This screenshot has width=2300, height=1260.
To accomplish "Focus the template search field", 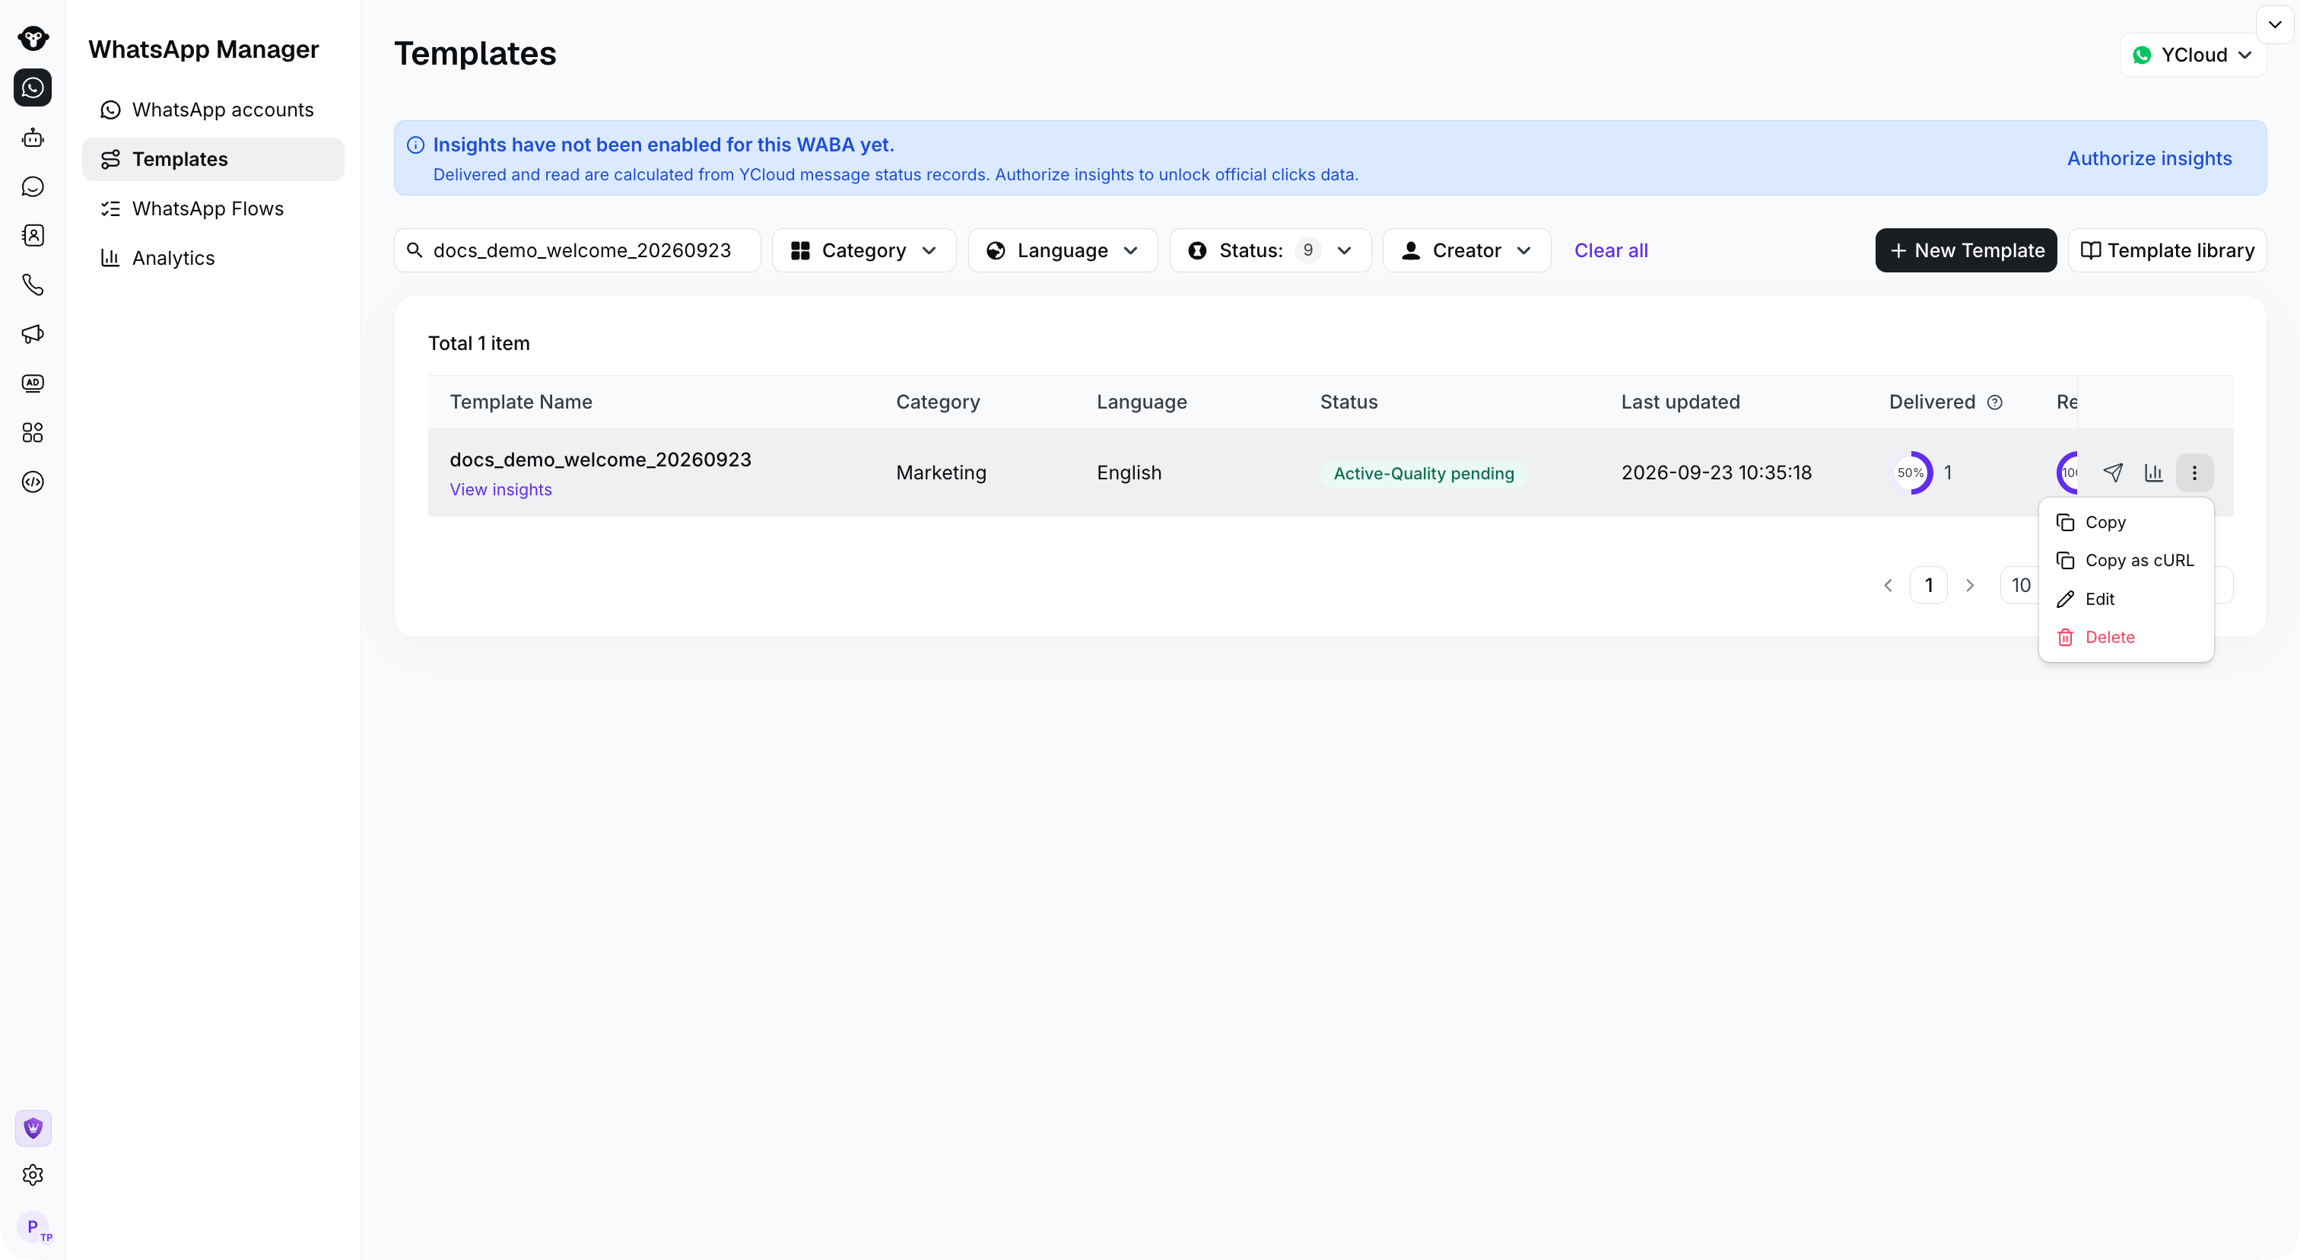I will tap(578, 251).
